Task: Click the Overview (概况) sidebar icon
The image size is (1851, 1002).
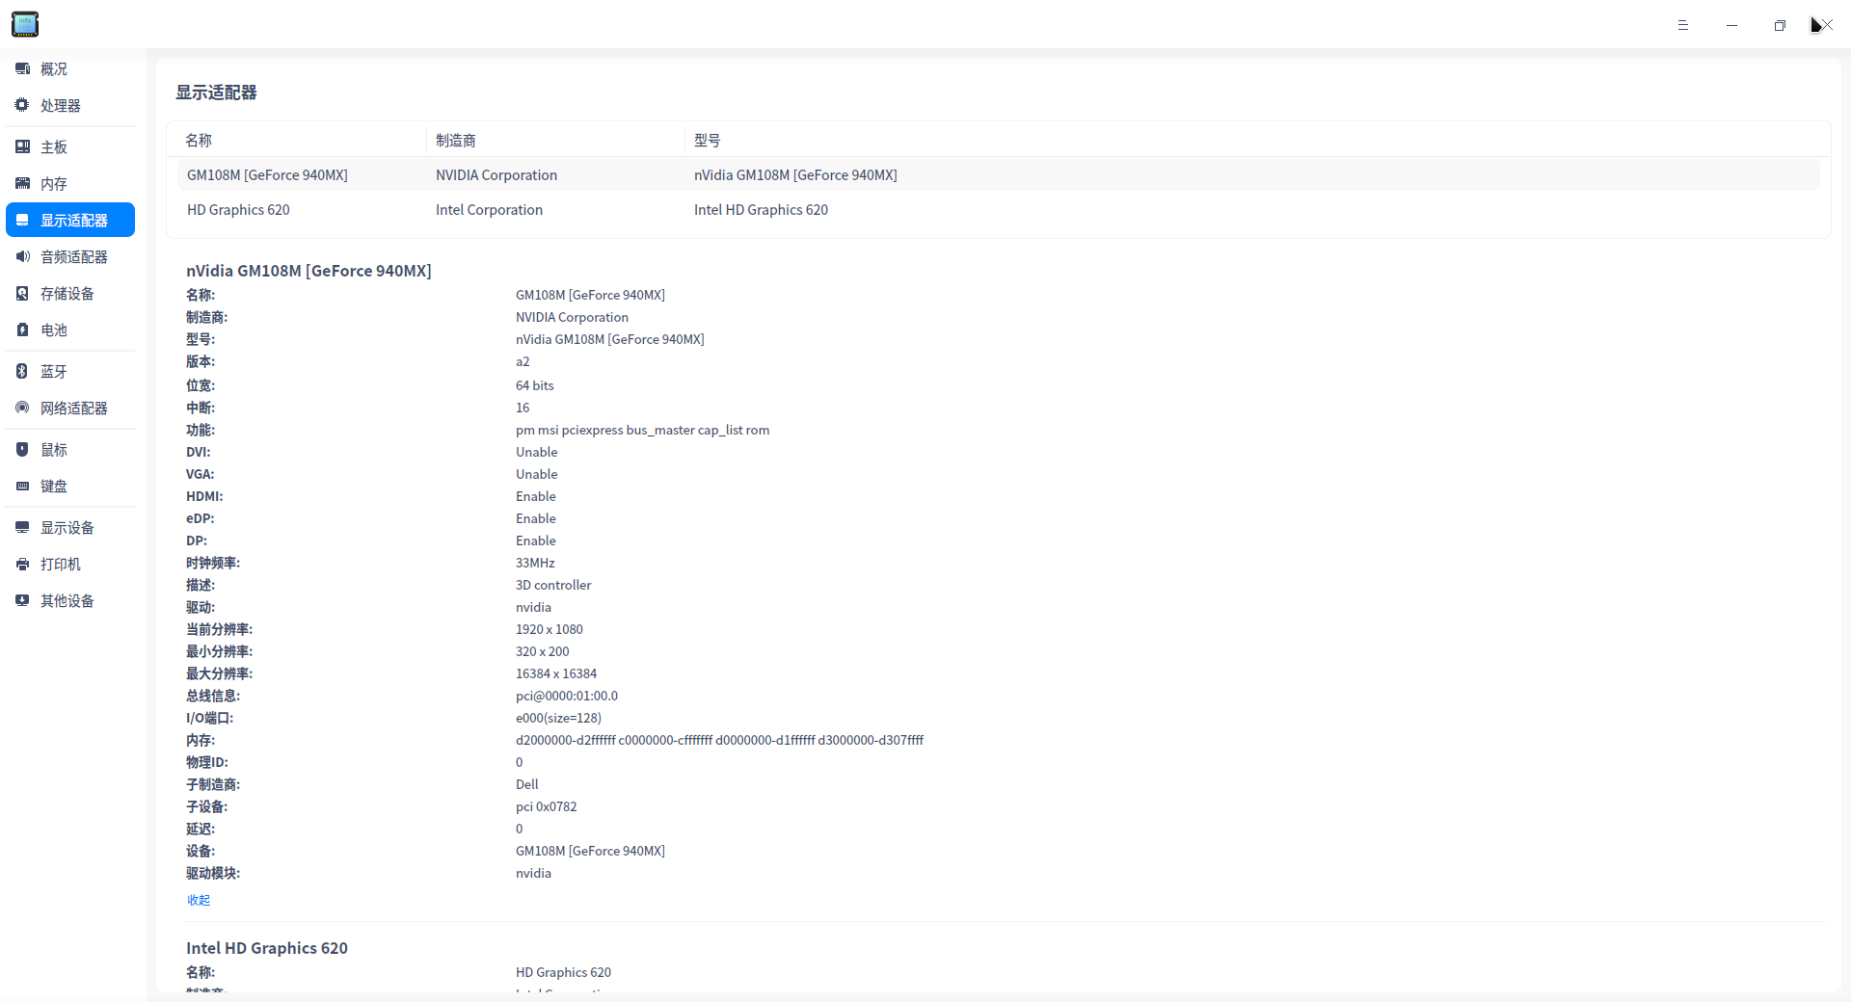Action: coord(22,69)
